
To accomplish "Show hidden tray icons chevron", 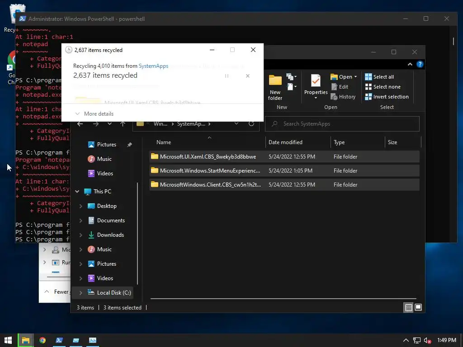I will (x=406, y=340).
